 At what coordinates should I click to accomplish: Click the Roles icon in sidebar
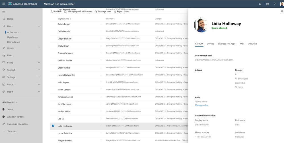4,55
